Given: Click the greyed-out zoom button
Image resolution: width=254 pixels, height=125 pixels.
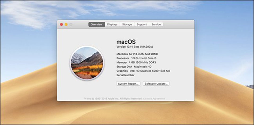Looking at the screenshot, I should [x=71, y=24].
